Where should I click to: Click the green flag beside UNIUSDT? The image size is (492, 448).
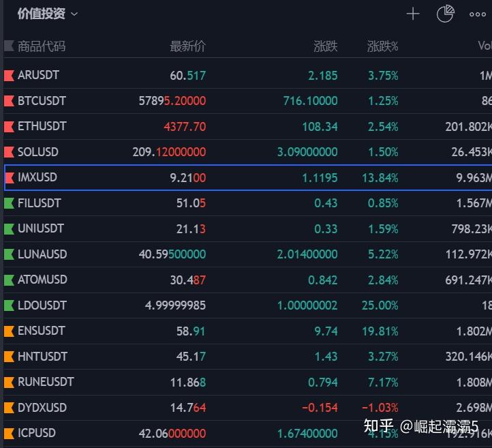click(9, 229)
